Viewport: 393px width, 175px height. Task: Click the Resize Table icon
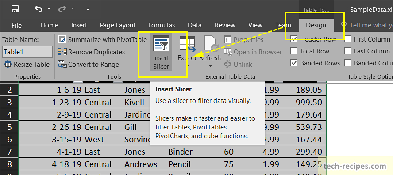click(8, 65)
